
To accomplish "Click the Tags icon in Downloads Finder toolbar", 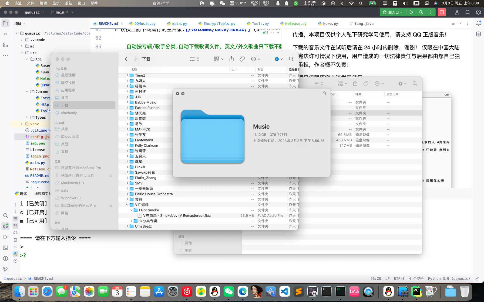I will pyautogui.click(x=242, y=59).
